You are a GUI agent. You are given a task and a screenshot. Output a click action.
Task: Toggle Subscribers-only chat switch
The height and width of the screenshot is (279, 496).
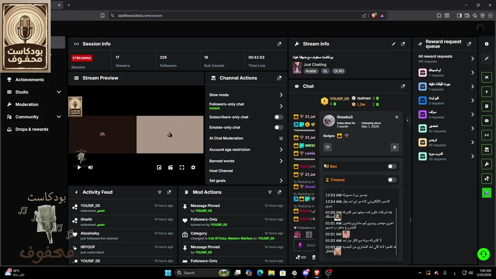[279, 117]
